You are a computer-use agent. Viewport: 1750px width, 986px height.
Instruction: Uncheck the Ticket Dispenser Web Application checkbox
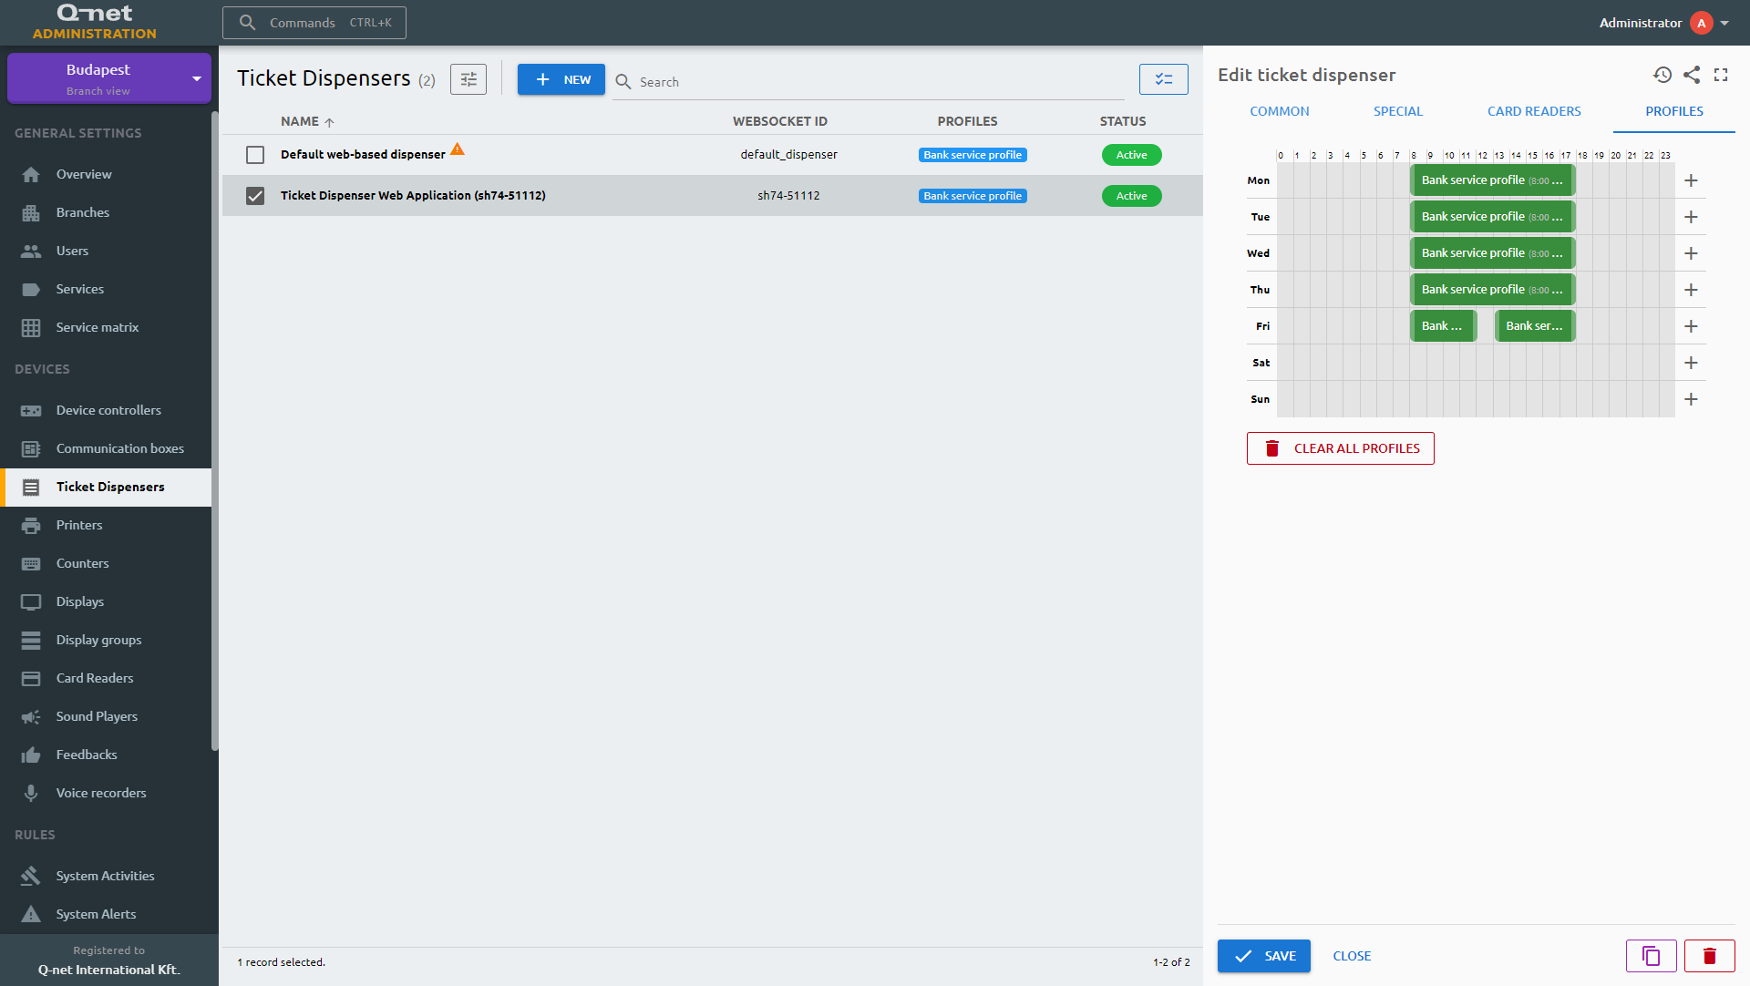[255, 196]
